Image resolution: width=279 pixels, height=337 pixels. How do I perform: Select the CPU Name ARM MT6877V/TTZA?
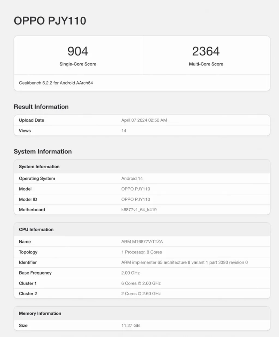pyautogui.click(x=141, y=242)
